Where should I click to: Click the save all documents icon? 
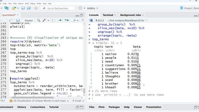click(x=29, y=8)
